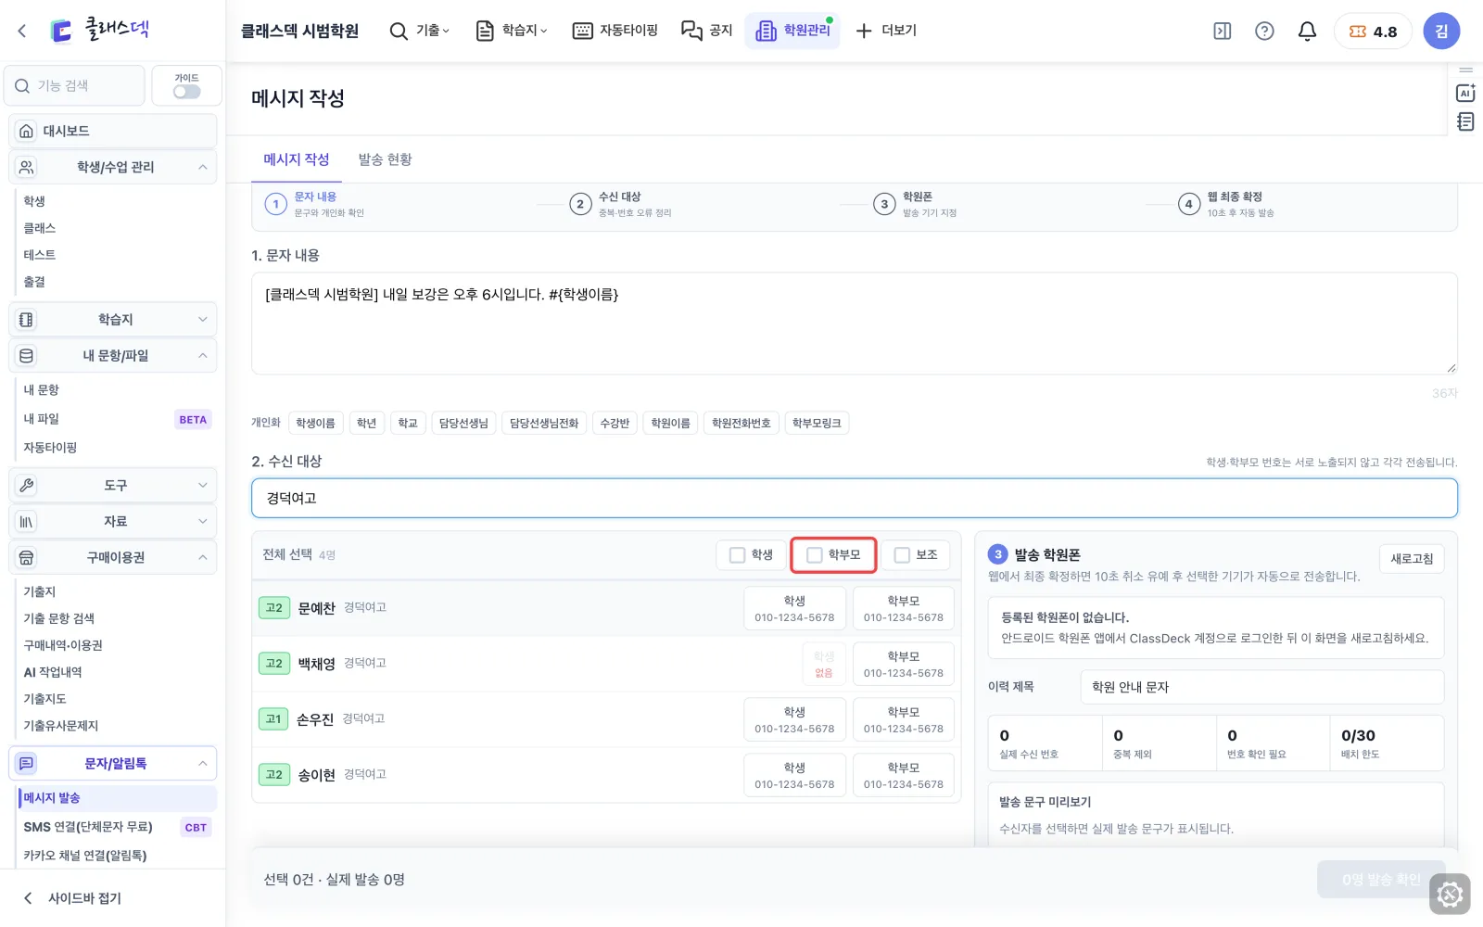Screen dimensions: 1483x927
Task: Insert the 학부모링크 personalization tag
Action: (817, 423)
